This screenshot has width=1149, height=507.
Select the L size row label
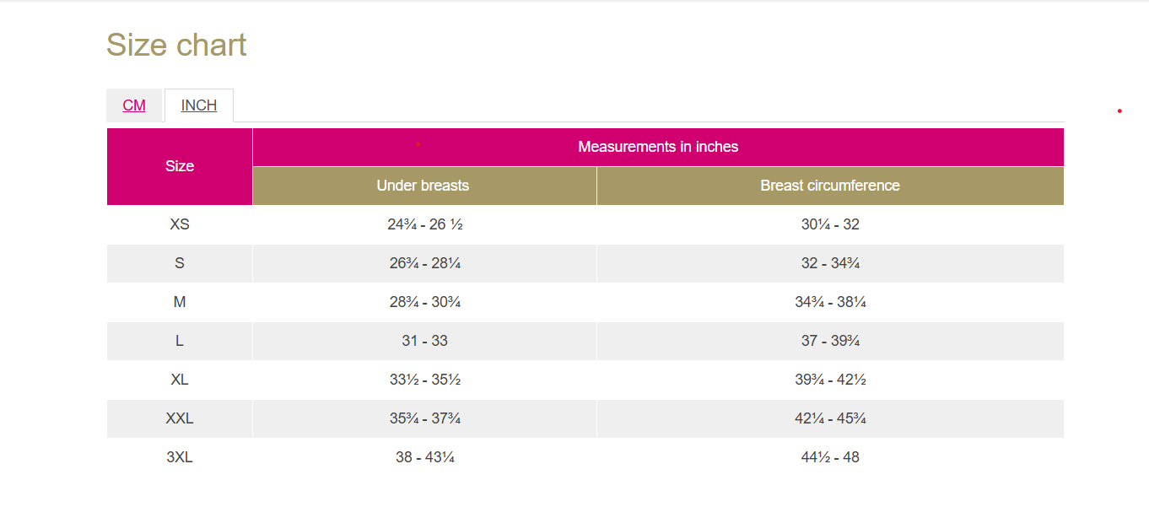(x=180, y=341)
